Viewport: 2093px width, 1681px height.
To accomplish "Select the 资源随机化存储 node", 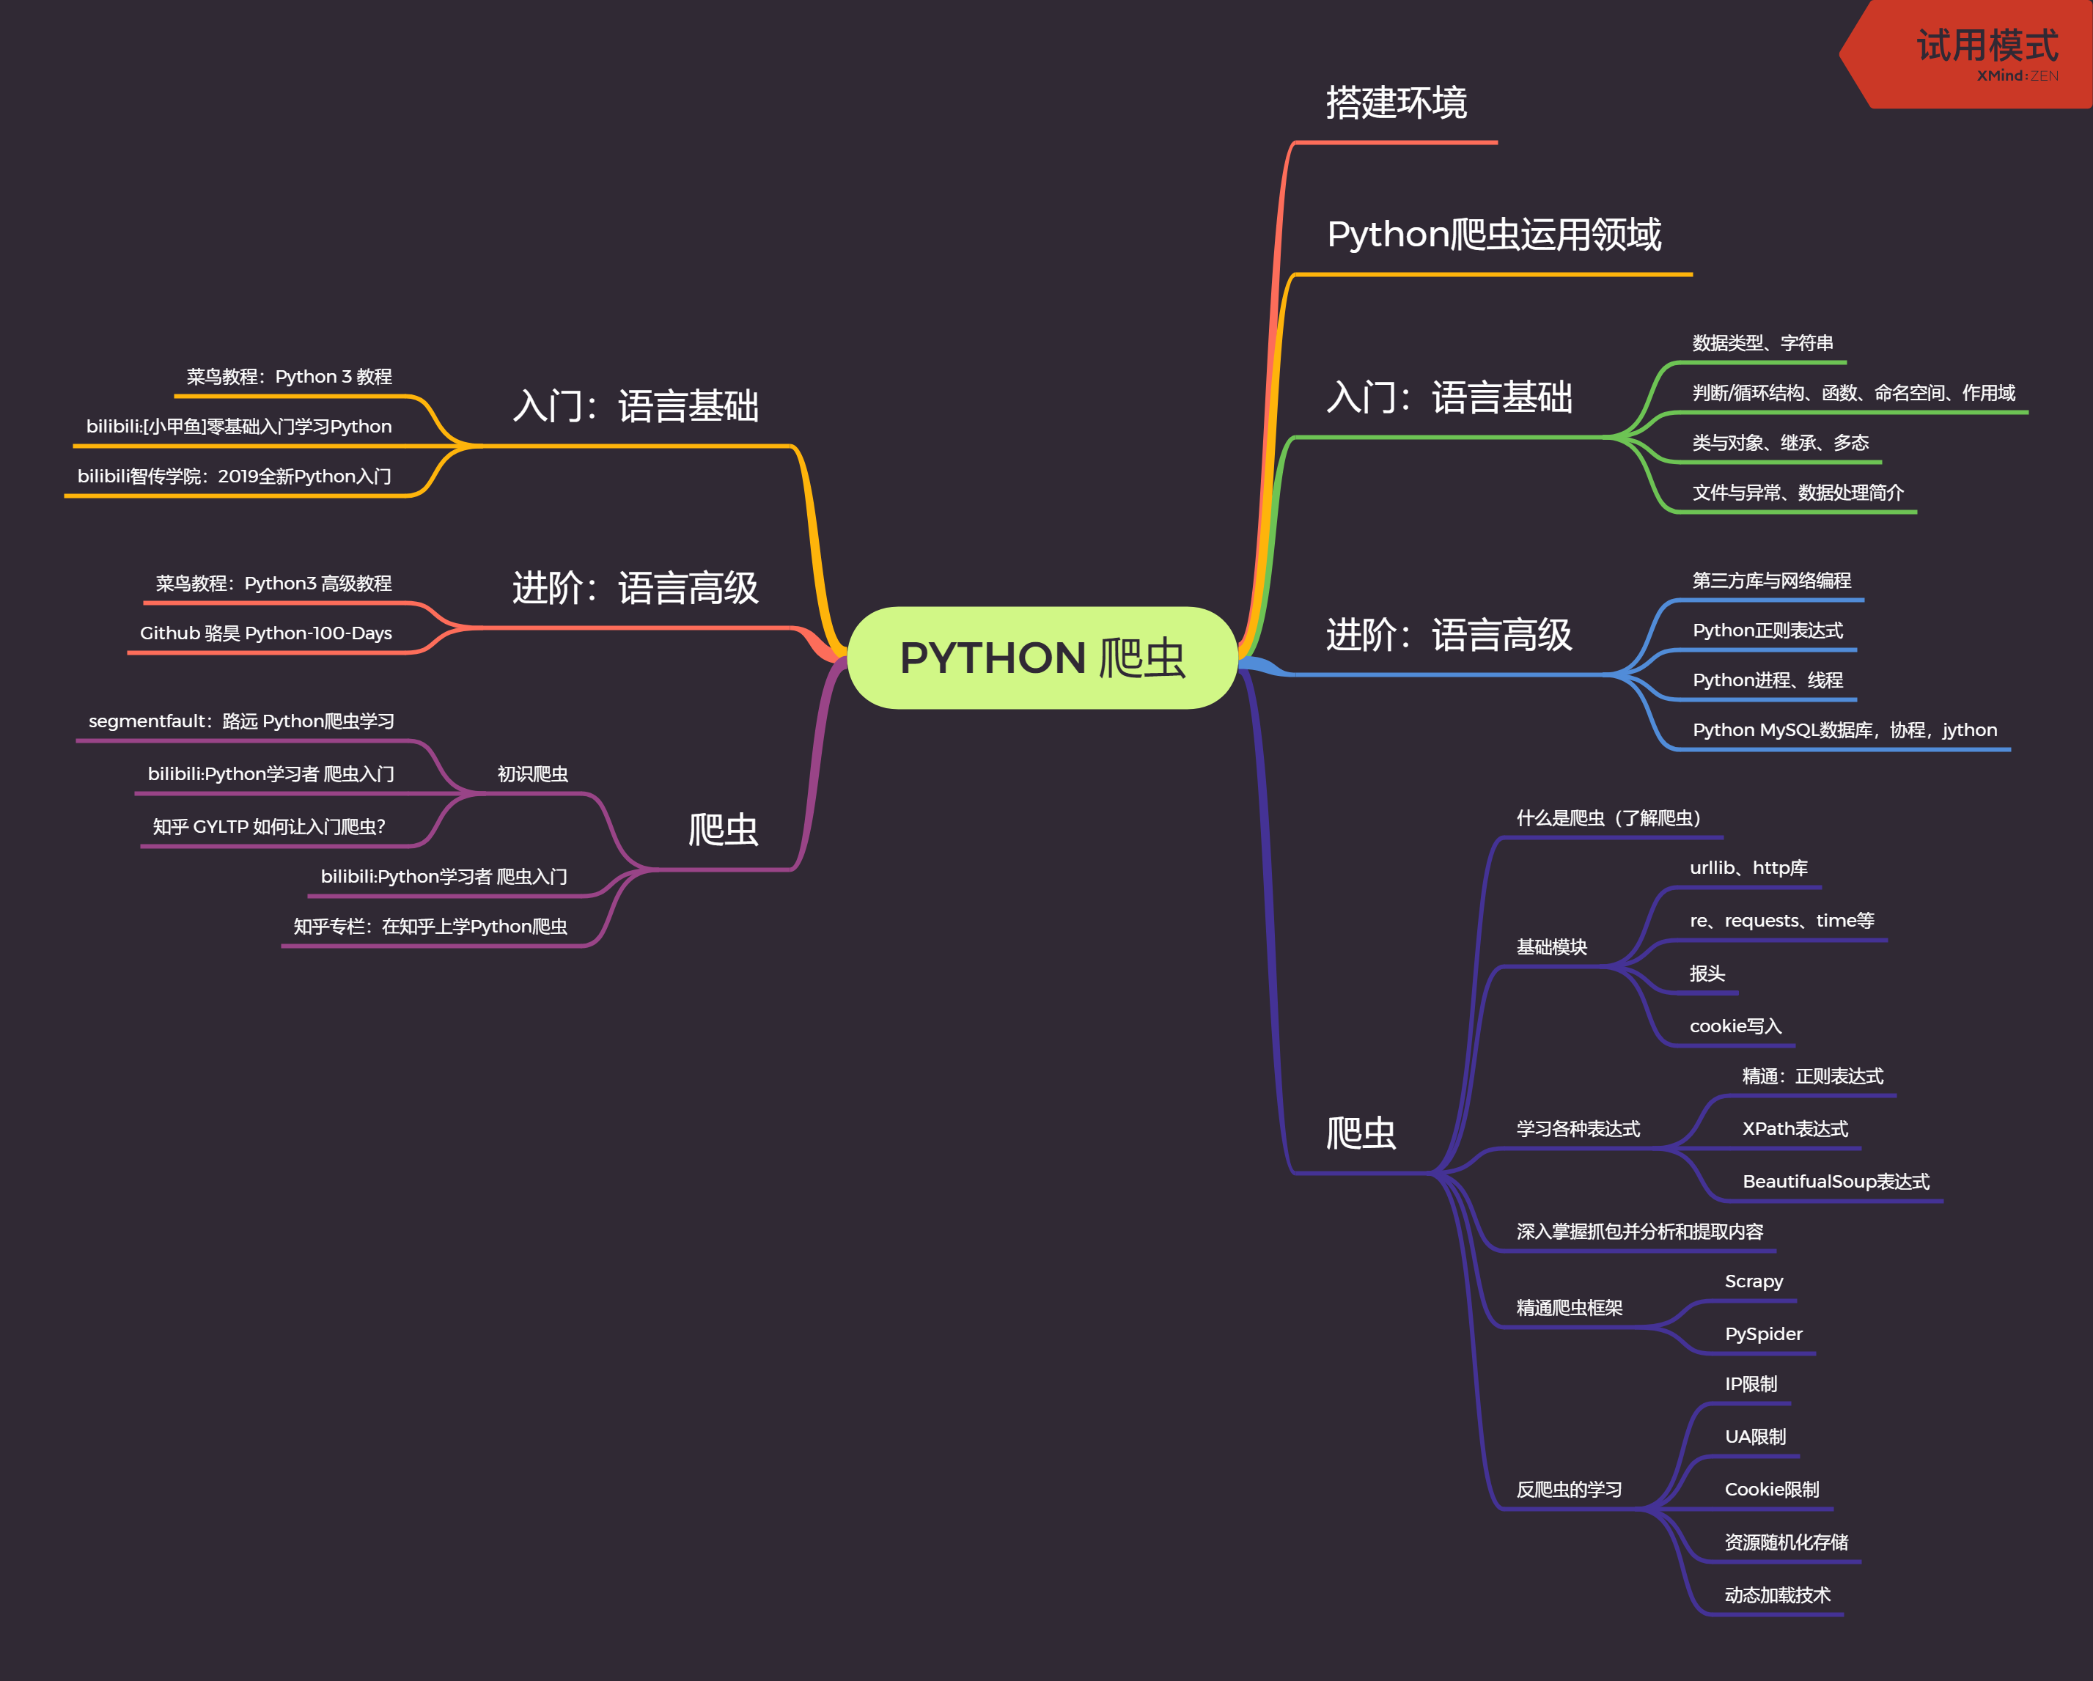I will (x=1787, y=1543).
